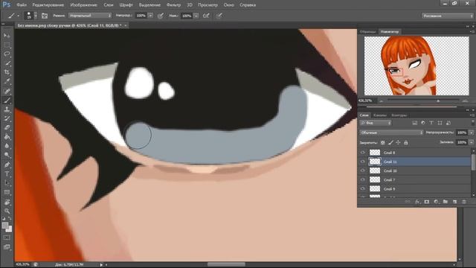The height and width of the screenshot is (268, 476).
Task: Hide layer Слой 10
Action: pyautogui.click(x=362, y=170)
